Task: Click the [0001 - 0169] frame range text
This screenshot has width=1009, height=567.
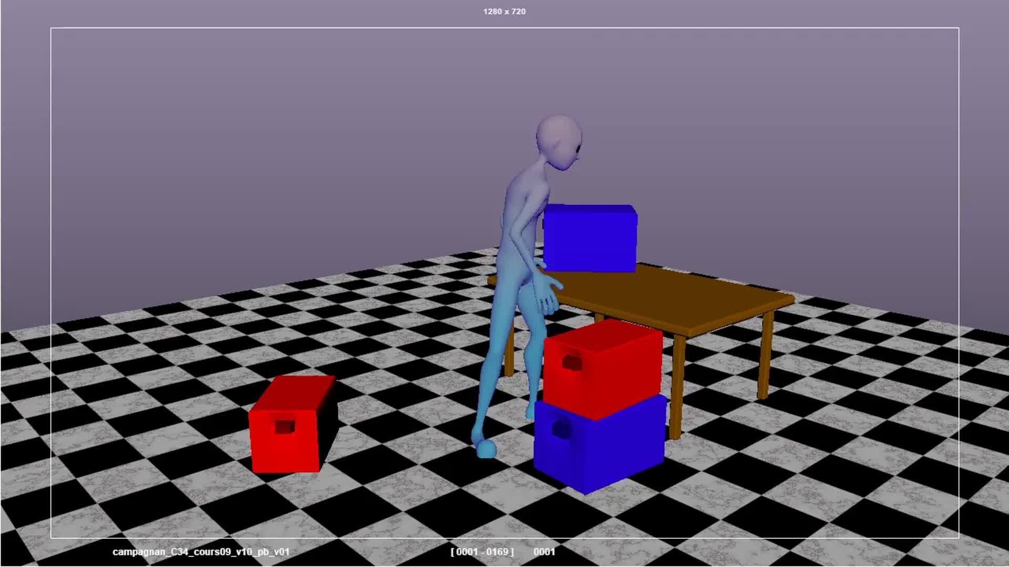Action: point(482,552)
